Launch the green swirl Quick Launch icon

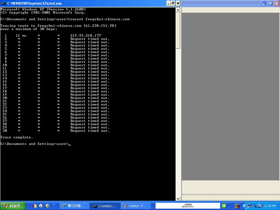(x=47, y=206)
